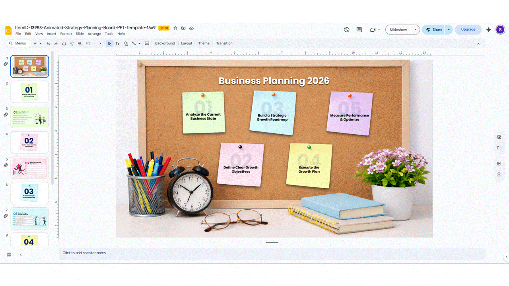Open the Fit zoom dropdown
This screenshot has width=509, height=286.
coord(91,43)
